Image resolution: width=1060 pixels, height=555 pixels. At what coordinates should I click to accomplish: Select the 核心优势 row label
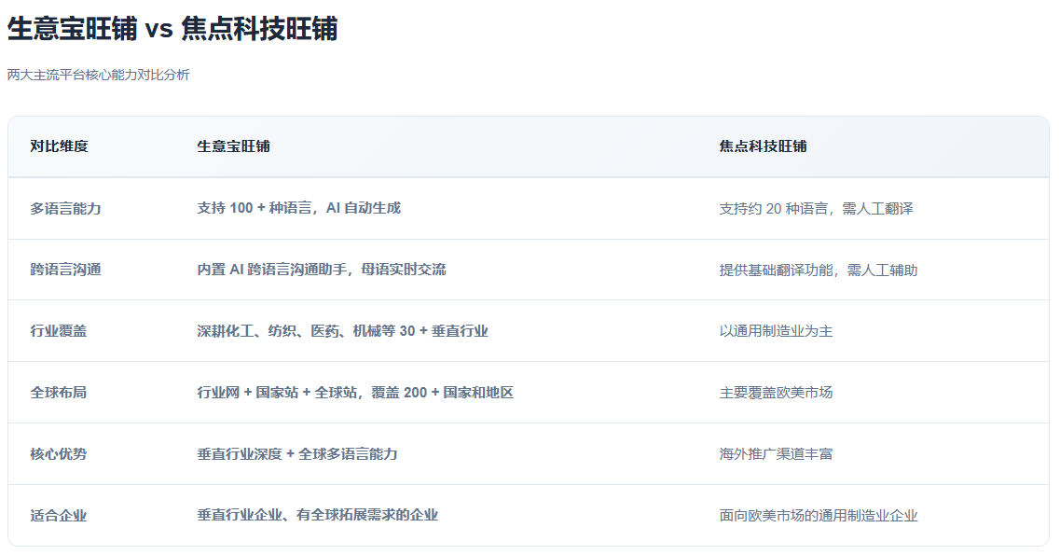[59, 454]
